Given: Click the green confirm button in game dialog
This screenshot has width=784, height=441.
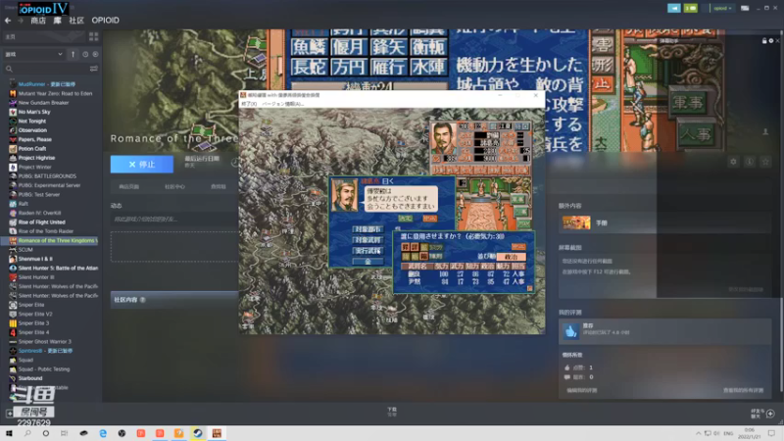Looking at the screenshot, I should tap(405, 219).
